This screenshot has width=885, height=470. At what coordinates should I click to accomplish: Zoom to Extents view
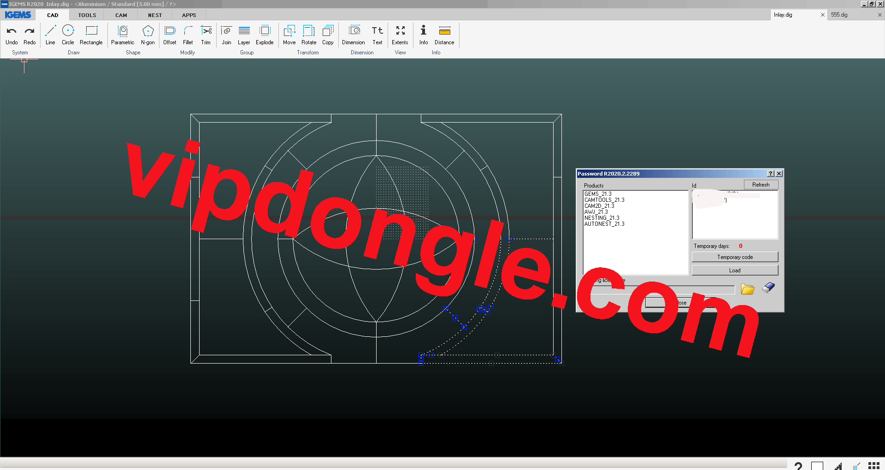pos(400,35)
